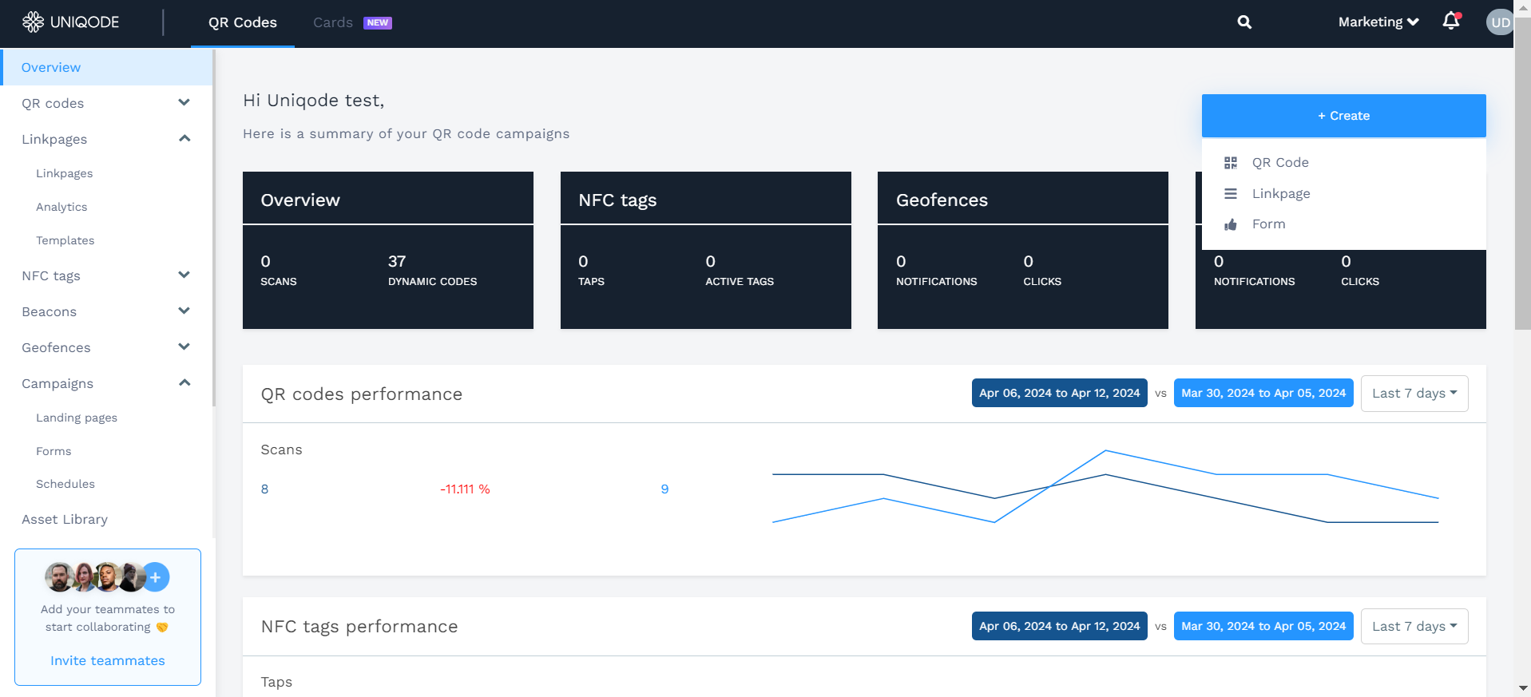Open NFC tags Last 7 days dropdown
This screenshot has width=1531, height=697.
[1414, 627]
